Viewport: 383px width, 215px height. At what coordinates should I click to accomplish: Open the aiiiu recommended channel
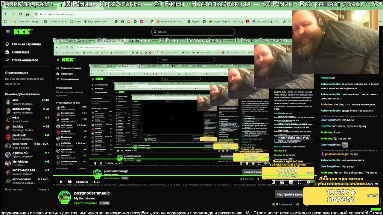tap(27, 102)
